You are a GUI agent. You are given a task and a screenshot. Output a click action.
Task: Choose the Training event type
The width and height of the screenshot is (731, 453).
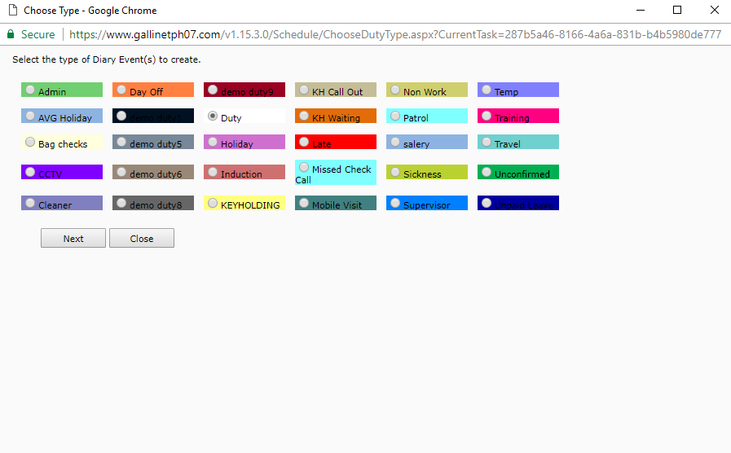(x=487, y=117)
